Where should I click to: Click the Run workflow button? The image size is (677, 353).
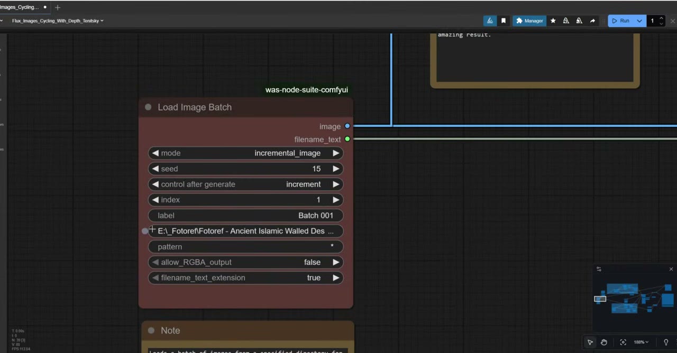[620, 21]
